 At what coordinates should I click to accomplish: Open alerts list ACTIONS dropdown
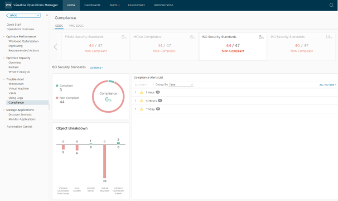[x=141, y=85]
